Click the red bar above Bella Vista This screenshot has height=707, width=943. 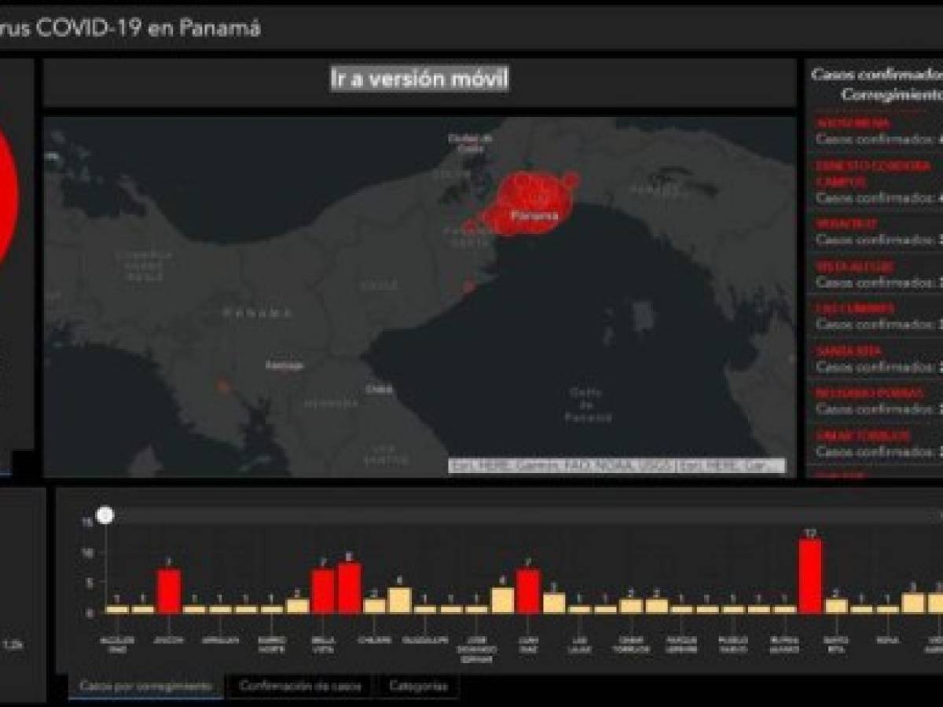[323, 592]
